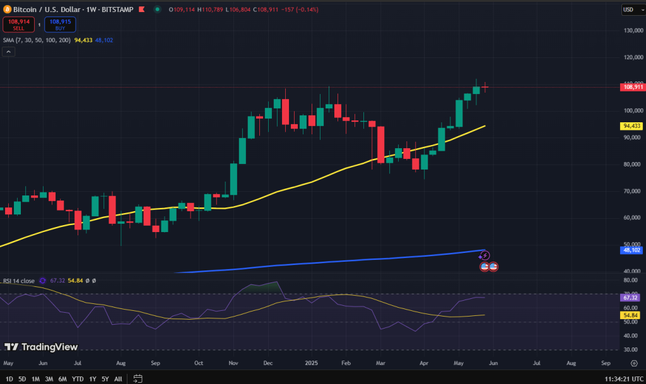Click the 80,000 price scale label
646x384 pixels.
tap(632, 164)
